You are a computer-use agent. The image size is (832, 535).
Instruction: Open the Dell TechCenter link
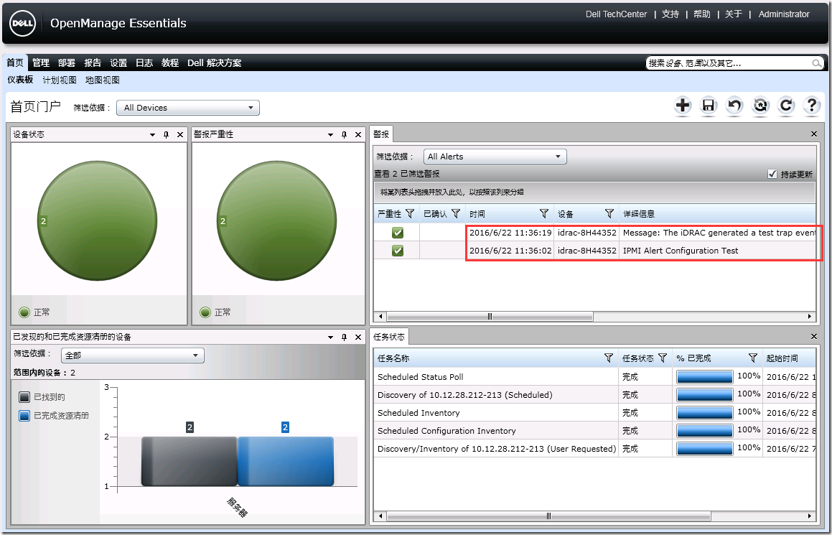[617, 14]
